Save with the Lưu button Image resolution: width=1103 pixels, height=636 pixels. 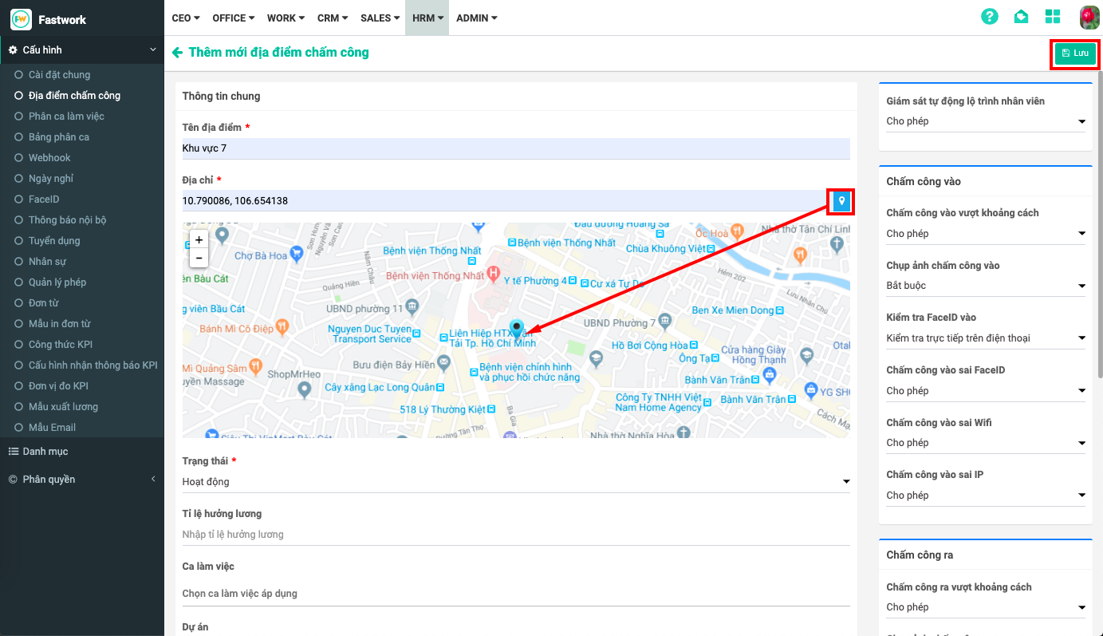[1075, 53]
